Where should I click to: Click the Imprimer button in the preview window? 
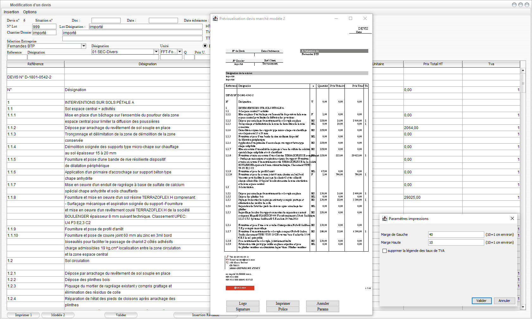tap(283, 303)
